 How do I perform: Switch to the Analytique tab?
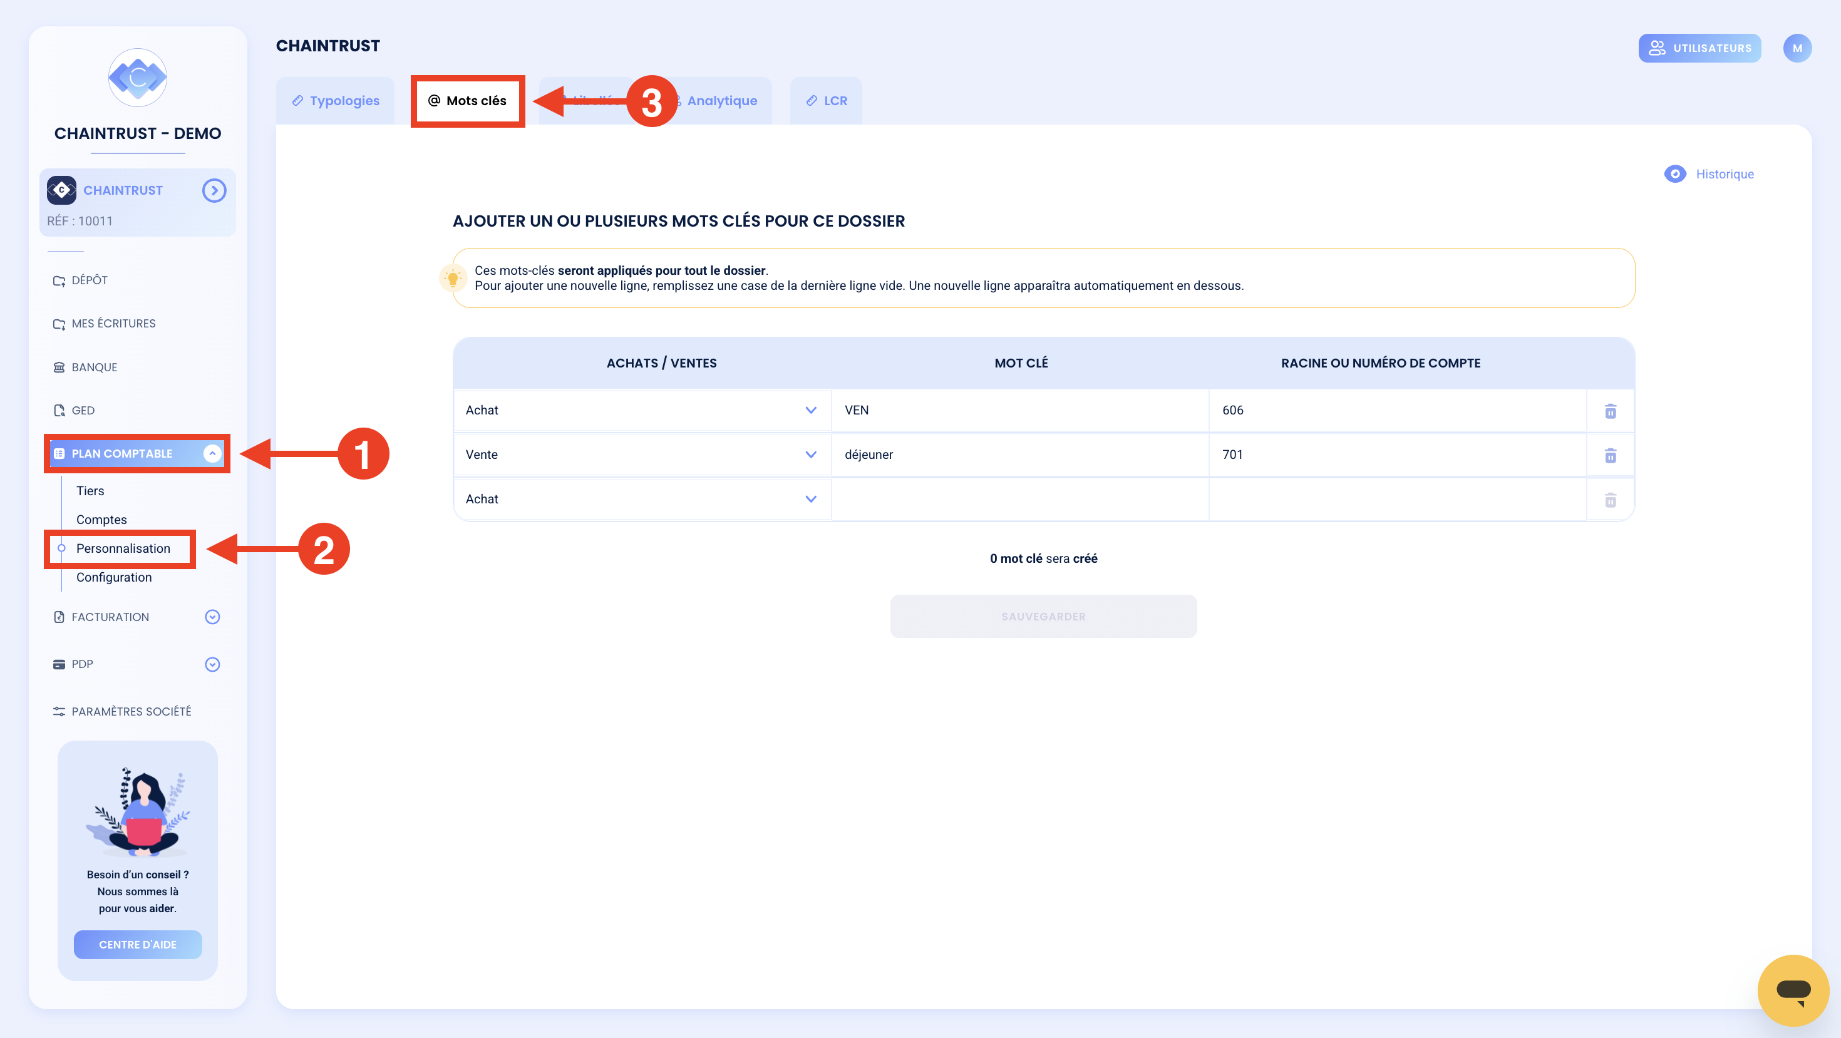[722, 101]
